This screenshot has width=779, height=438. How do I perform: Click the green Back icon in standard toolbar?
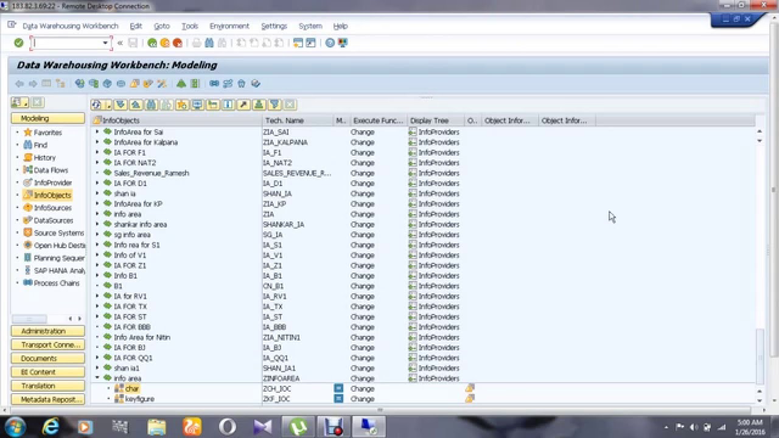point(152,43)
